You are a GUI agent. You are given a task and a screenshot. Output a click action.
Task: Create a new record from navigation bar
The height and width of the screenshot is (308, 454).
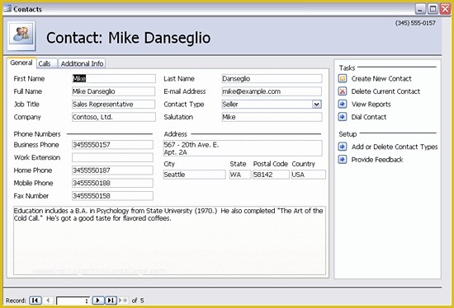point(123,301)
